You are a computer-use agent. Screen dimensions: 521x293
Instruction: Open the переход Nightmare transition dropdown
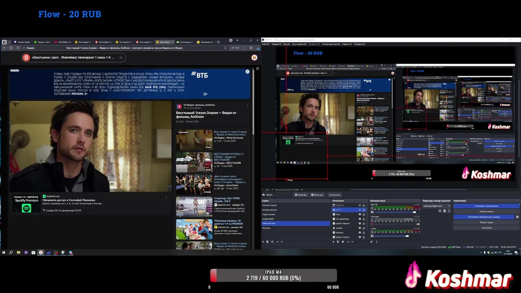pyautogui.click(x=436, y=206)
